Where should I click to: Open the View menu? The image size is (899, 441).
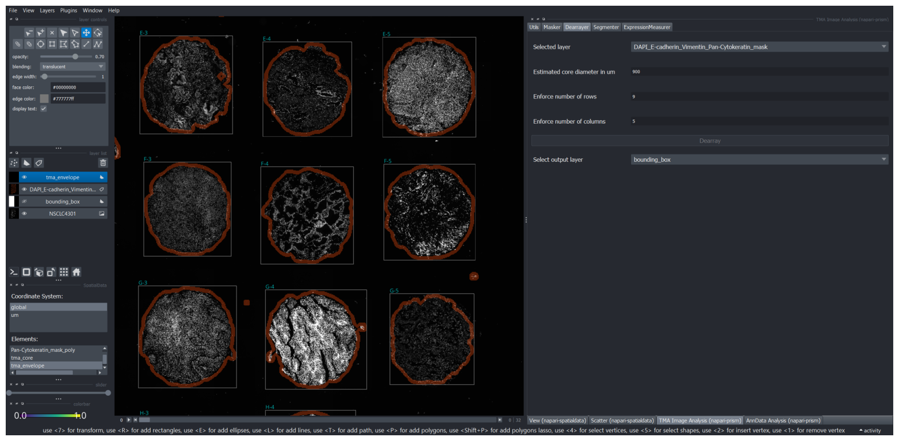(x=28, y=10)
